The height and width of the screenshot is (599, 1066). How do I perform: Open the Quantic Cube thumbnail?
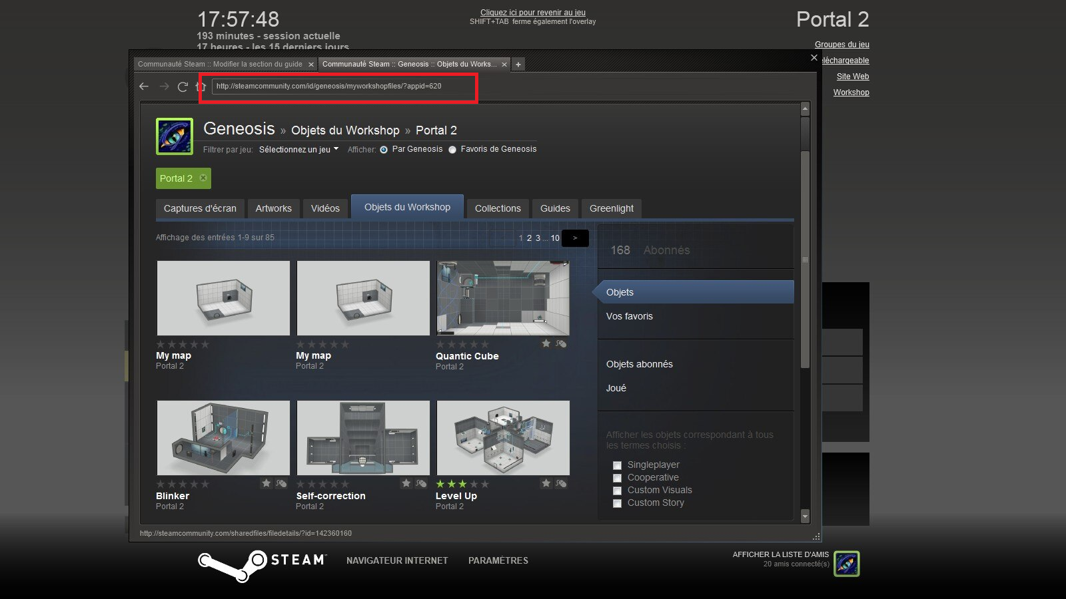[503, 298]
